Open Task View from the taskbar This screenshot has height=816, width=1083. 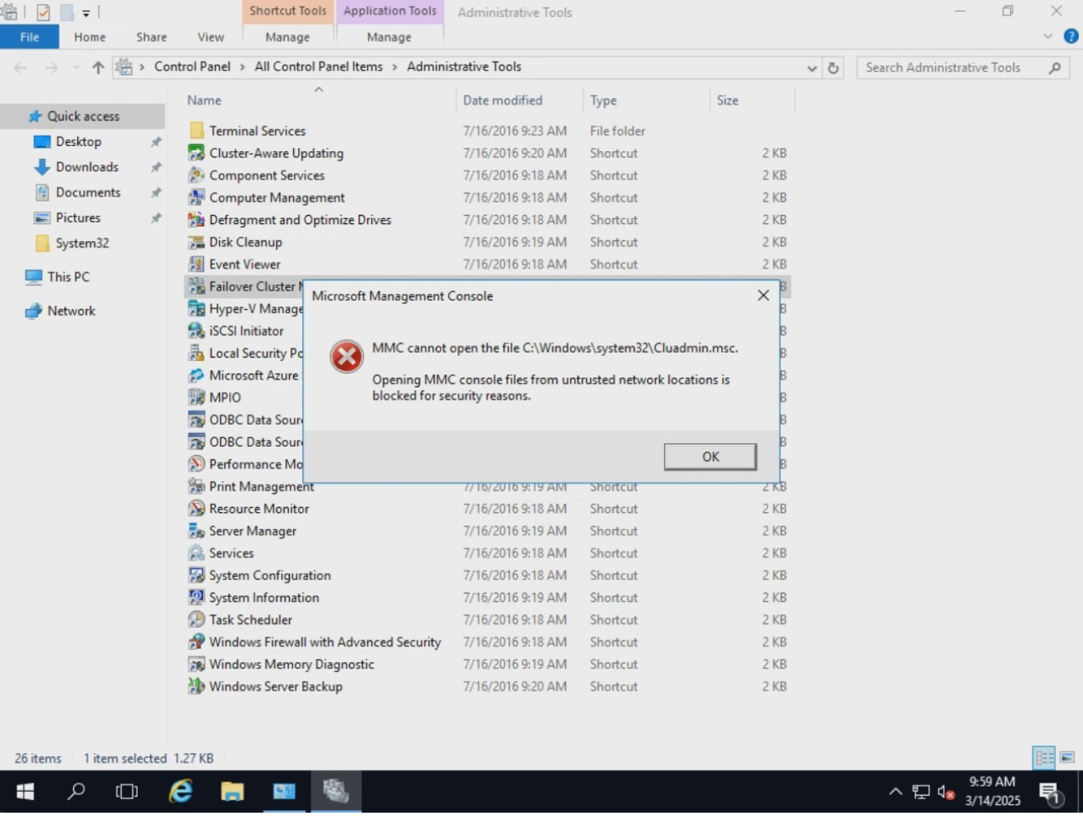point(127,792)
